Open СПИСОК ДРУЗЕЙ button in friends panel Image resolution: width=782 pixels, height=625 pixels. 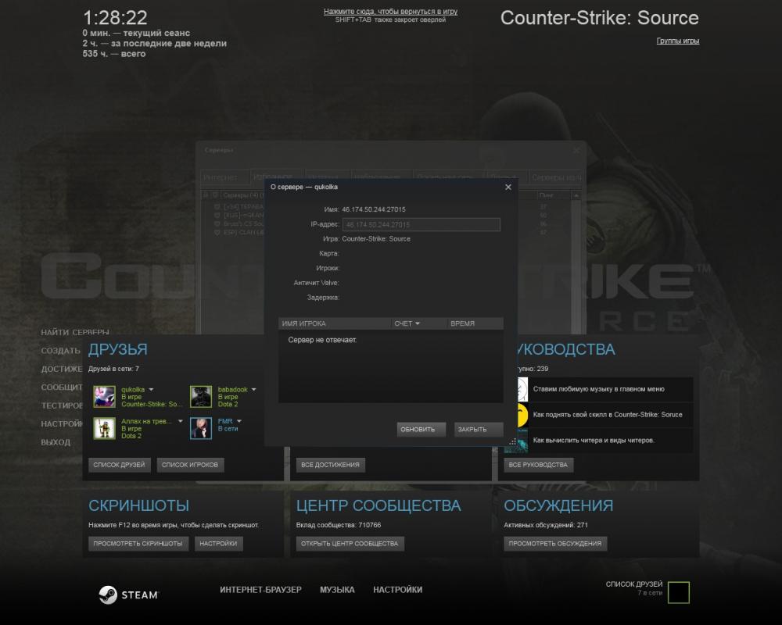pos(119,465)
